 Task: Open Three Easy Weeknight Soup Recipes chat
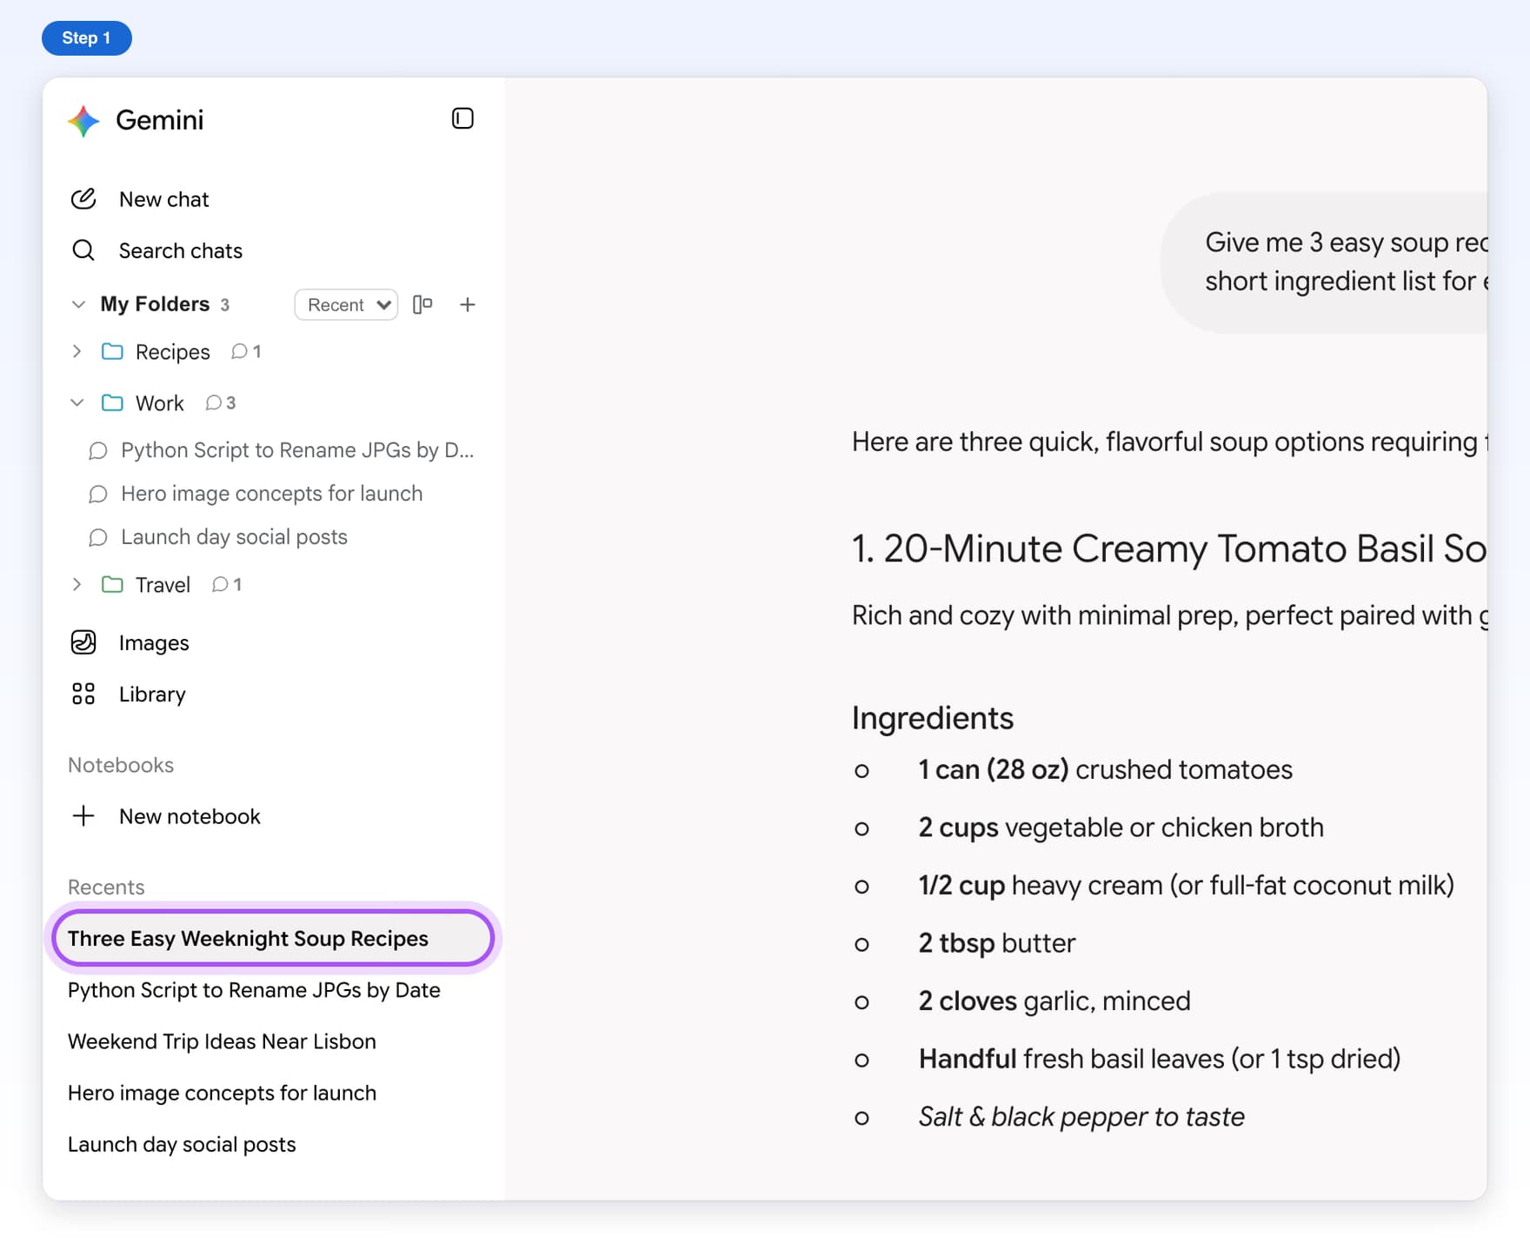click(273, 938)
